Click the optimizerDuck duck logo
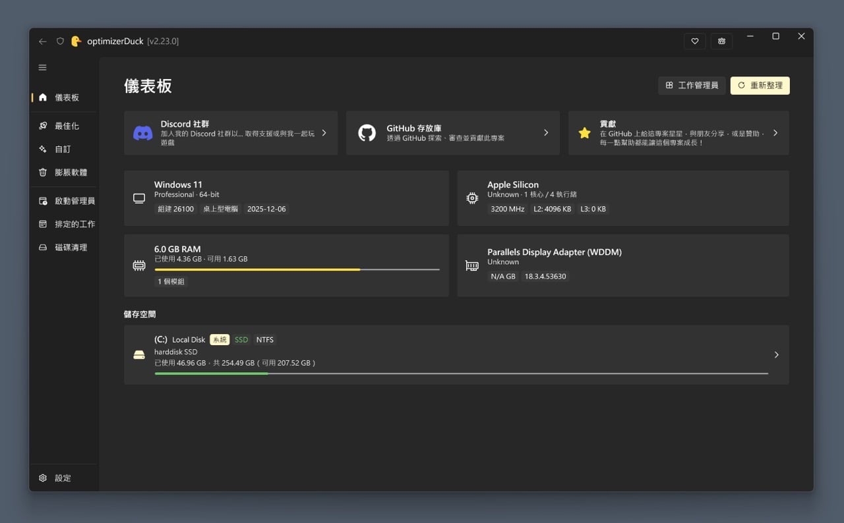This screenshot has width=844, height=523. 76,41
